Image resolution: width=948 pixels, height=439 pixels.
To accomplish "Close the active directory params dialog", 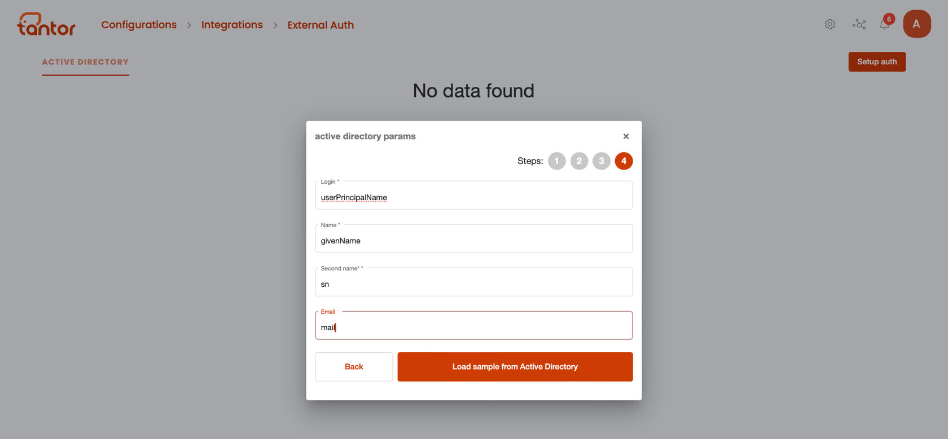I will pyautogui.click(x=626, y=136).
